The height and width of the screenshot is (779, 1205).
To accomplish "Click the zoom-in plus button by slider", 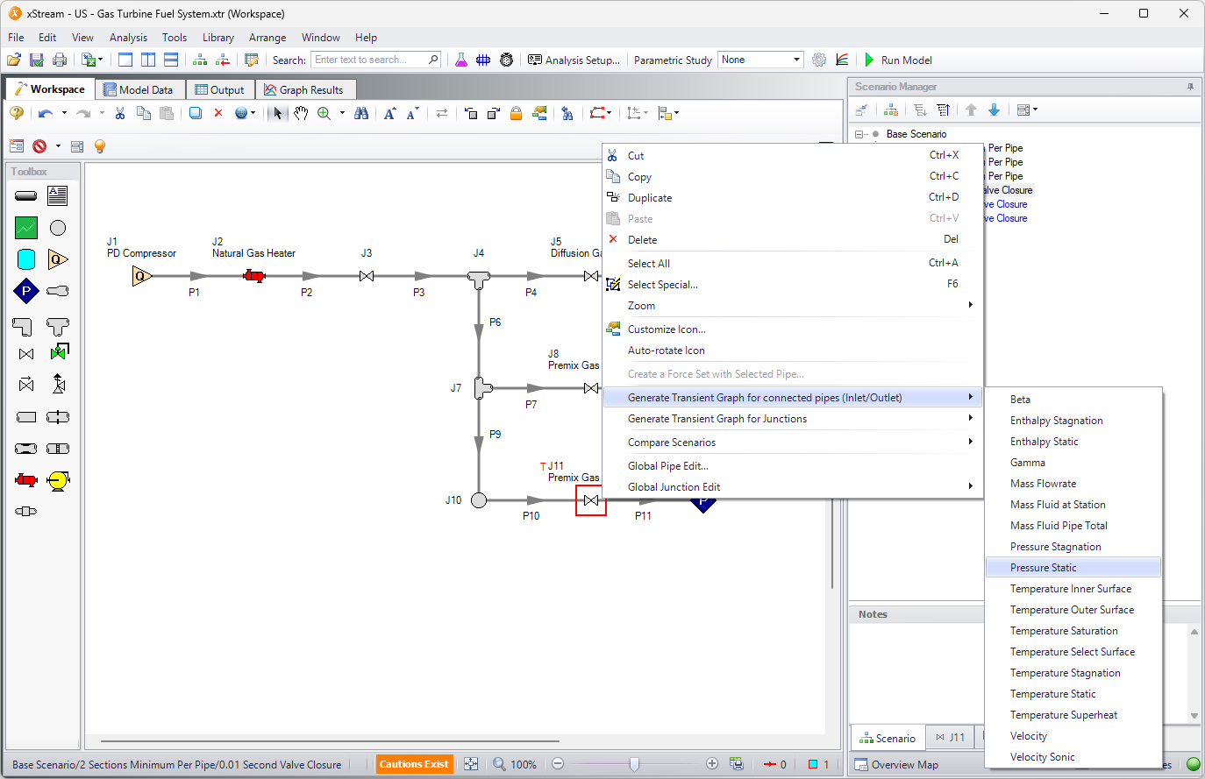I will coord(712,764).
